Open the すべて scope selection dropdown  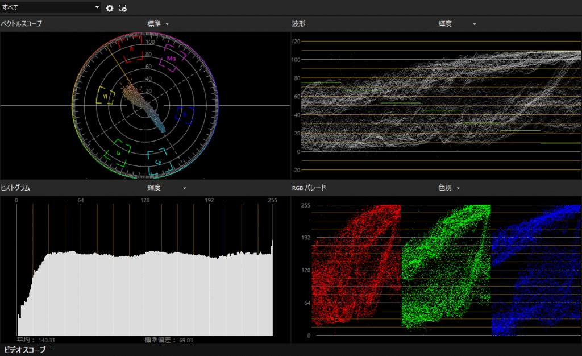coord(51,8)
